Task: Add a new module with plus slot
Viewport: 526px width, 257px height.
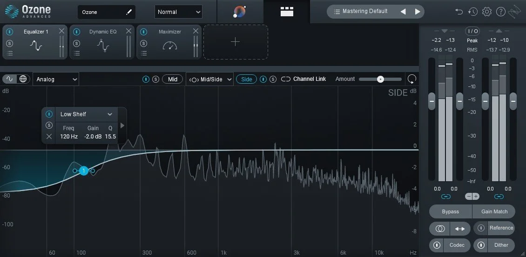Action: click(236, 42)
